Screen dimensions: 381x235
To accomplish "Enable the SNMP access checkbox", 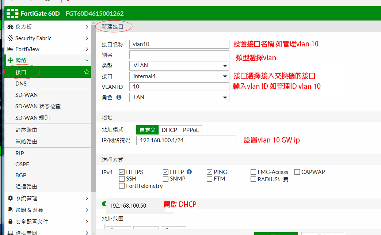I will click(x=166, y=179).
